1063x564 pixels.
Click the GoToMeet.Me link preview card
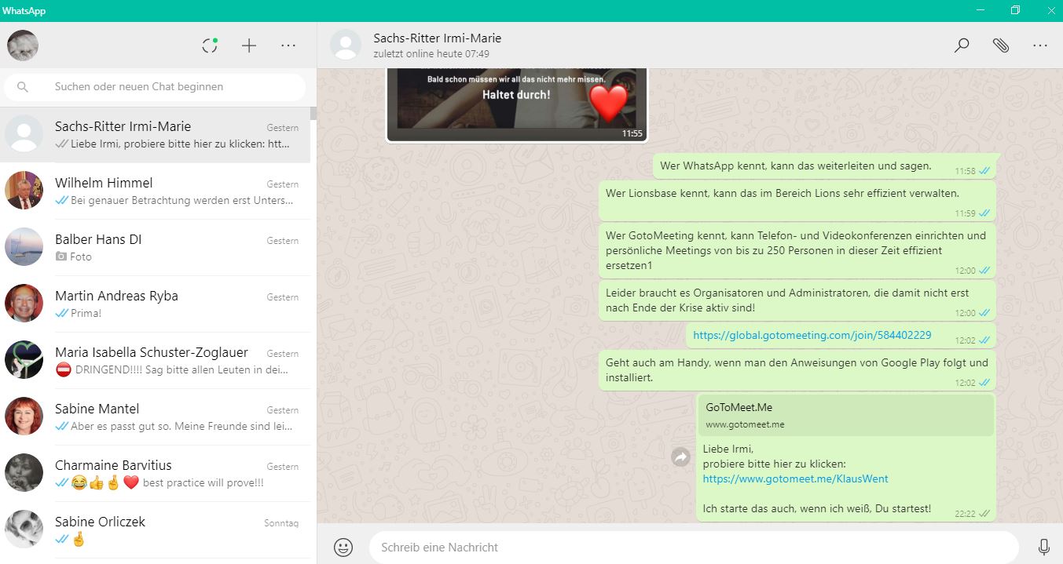coord(845,415)
